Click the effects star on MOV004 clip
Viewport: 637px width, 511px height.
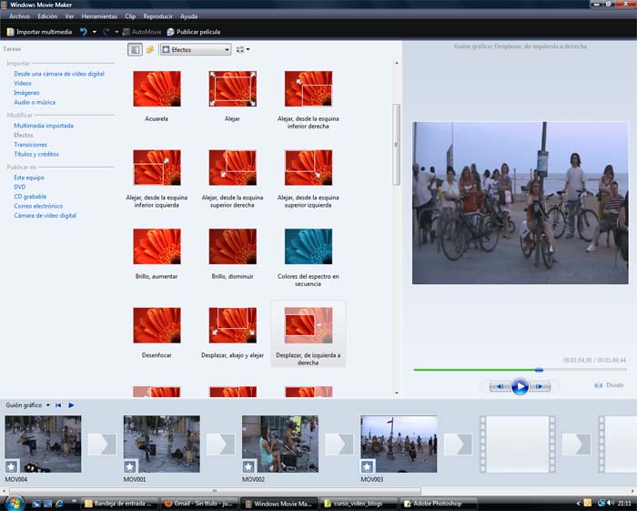coord(11,466)
